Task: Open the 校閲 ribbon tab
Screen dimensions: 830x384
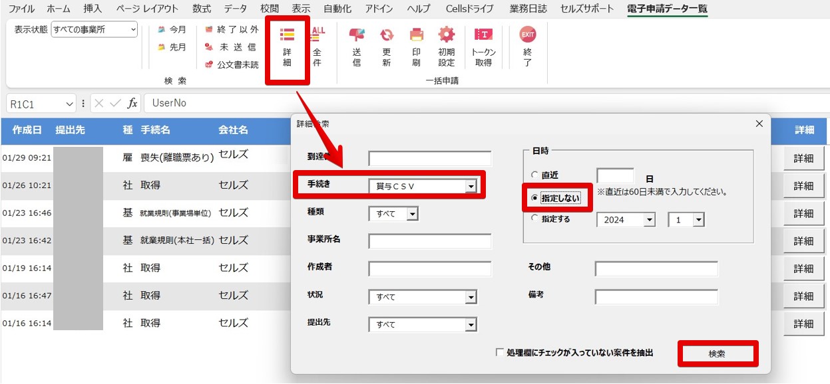Action: (270, 9)
